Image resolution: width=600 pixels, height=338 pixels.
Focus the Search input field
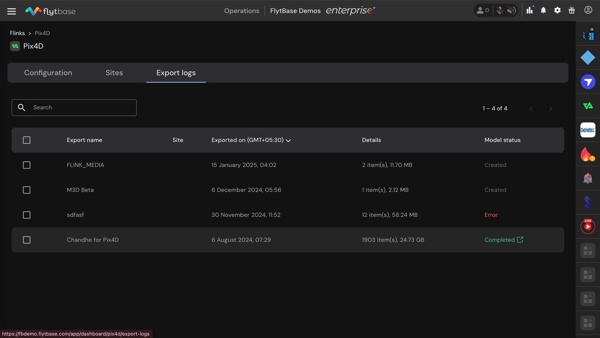click(74, 107)
